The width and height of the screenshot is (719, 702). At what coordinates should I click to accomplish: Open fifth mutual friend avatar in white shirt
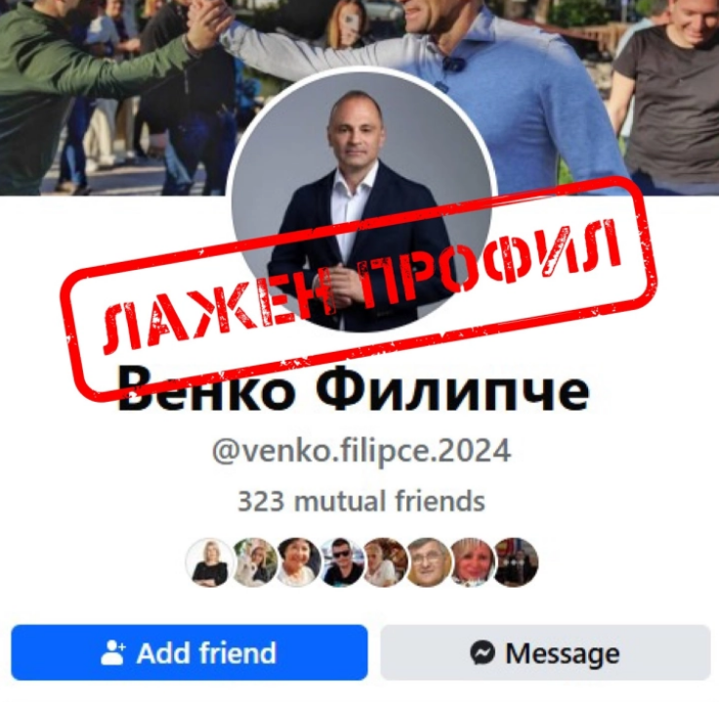tap(384, 562)
